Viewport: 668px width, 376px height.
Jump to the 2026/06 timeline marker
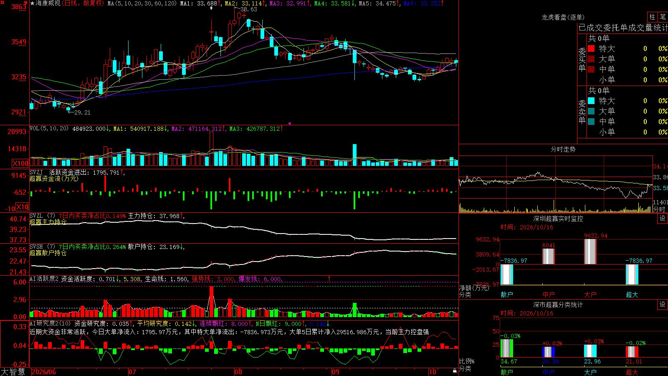44,372
